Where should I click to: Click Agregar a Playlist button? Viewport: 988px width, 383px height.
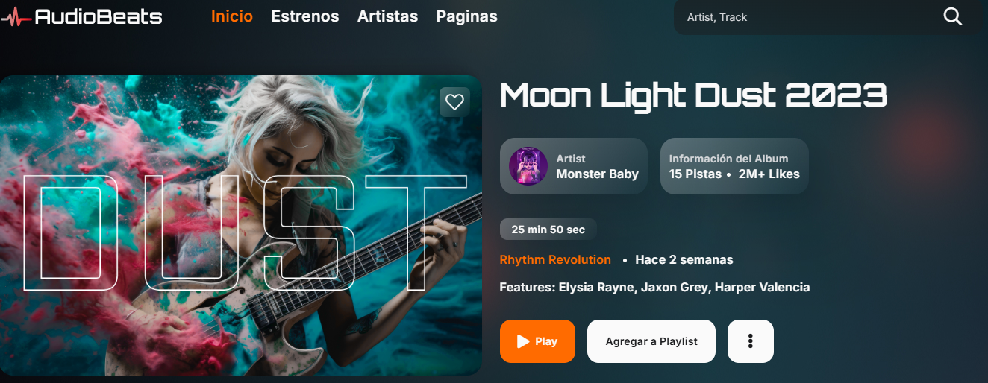(x=651, y=341)
